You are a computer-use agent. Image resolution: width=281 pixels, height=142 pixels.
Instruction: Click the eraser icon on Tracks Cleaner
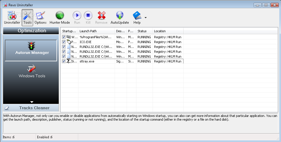point(7,108)
